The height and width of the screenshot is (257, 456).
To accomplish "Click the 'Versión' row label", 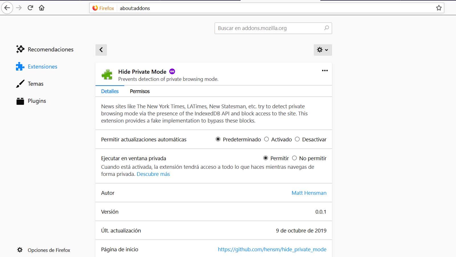I will 110,212.
